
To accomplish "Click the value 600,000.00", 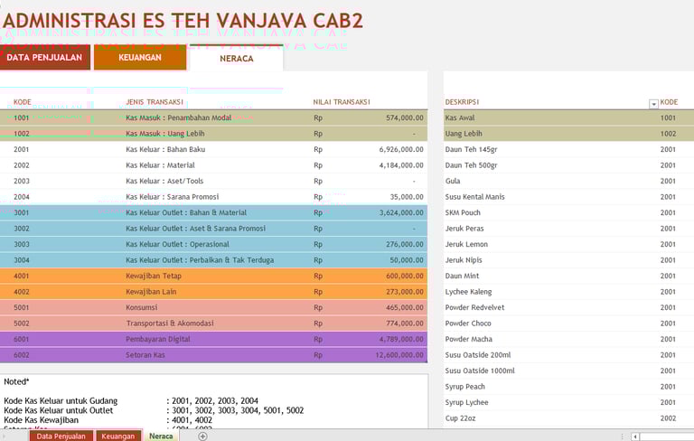I will coord(405,276).
